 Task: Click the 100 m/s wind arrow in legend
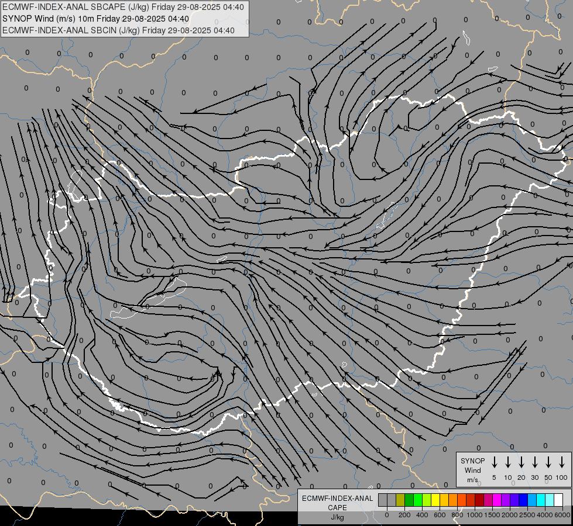[x=562, y=462]
